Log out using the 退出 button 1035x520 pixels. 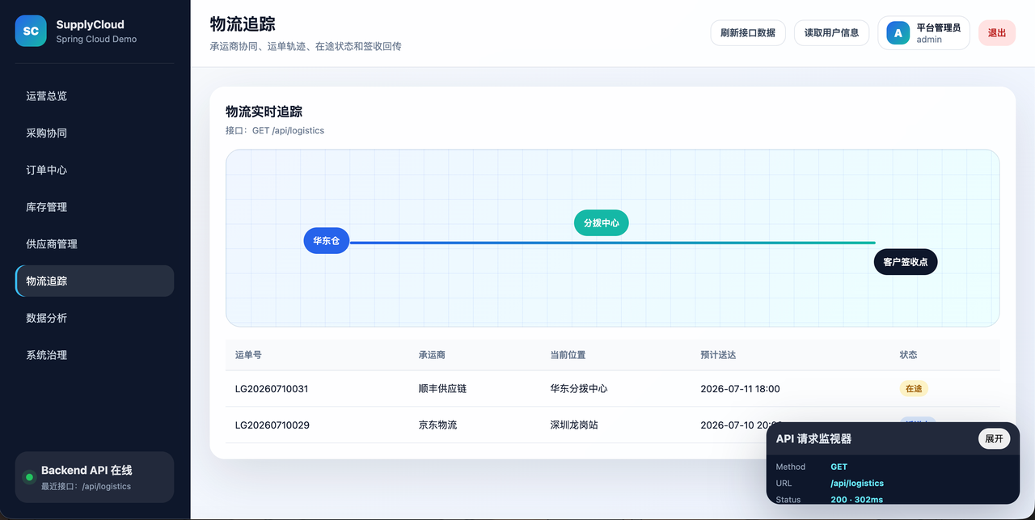click(997, 33)
